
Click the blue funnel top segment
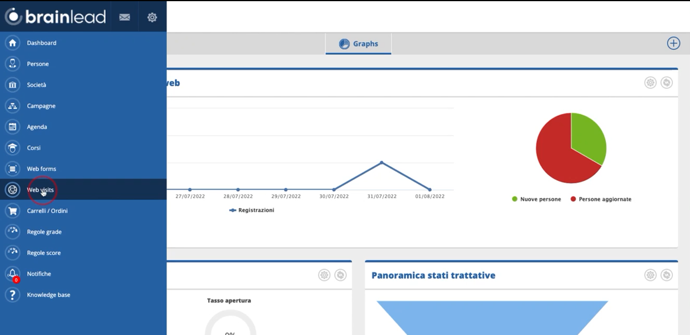[x=492, y=317]
